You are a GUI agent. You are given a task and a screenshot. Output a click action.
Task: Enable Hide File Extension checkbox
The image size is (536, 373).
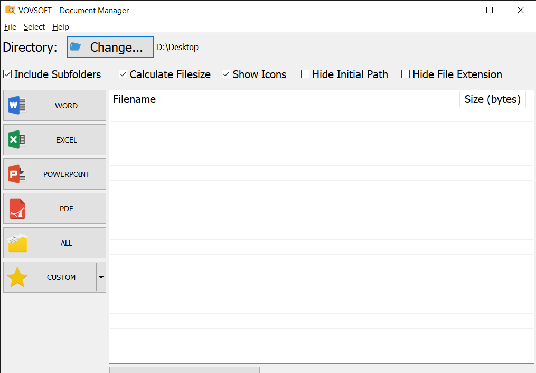coord(406,74)
